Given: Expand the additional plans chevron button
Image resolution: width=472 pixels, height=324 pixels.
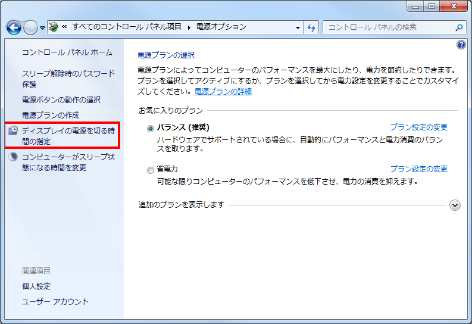Looking at the screenshot, I should [x=455, y=205].
